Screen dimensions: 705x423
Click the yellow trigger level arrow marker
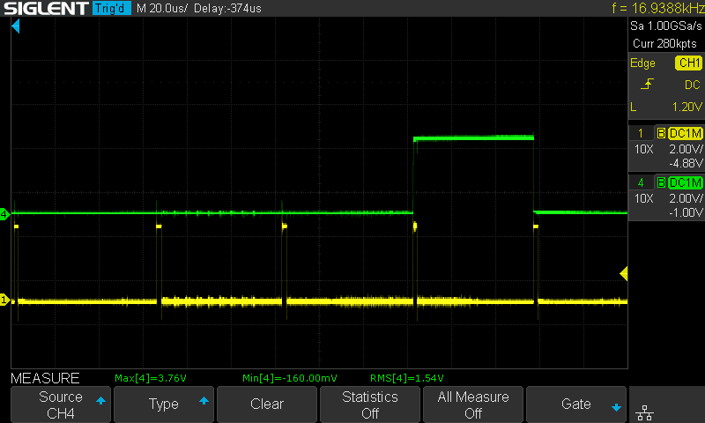[624, 274]
